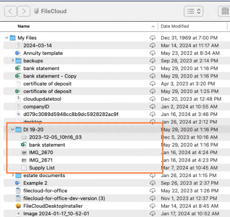230x217 pixels.
Task: Click cloud download icon for companyID
Action: coord(152,107)
